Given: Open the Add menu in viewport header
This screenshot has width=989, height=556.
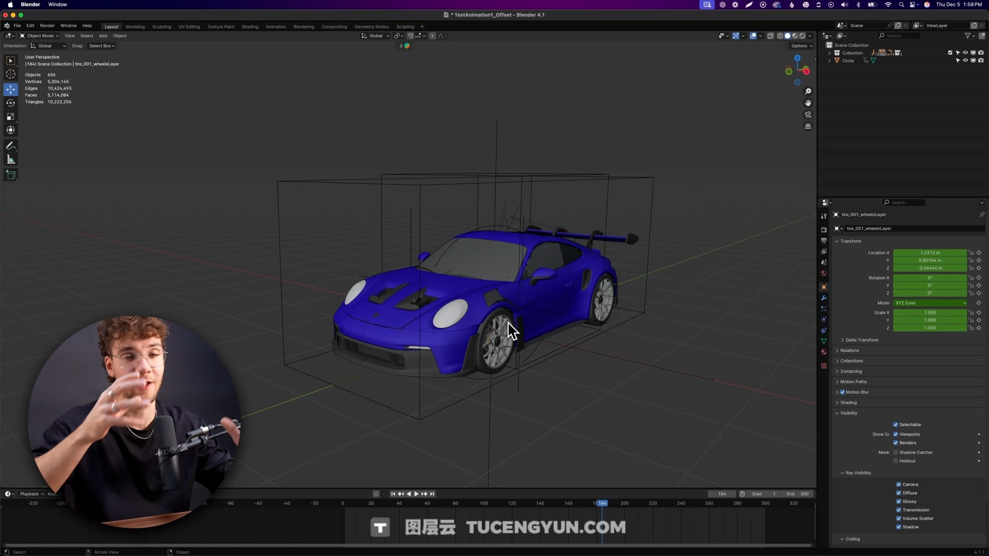Looking at the screenshot, I should tap(103, 36).
